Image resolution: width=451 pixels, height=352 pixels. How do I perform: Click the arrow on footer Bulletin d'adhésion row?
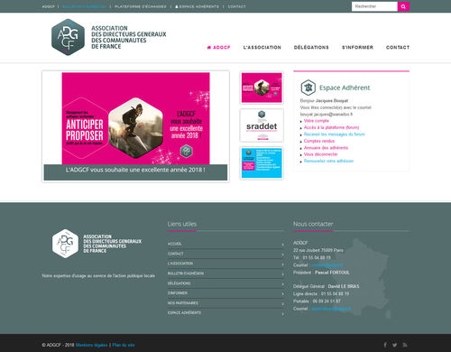tap(282, 274)
